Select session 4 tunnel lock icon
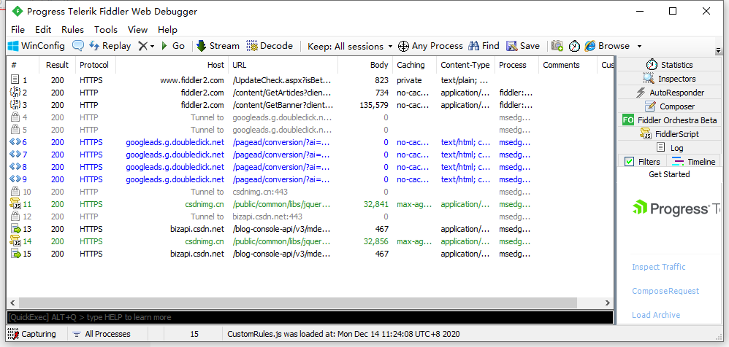The height and width of the screenshot is (347, 729). [15, 117]
